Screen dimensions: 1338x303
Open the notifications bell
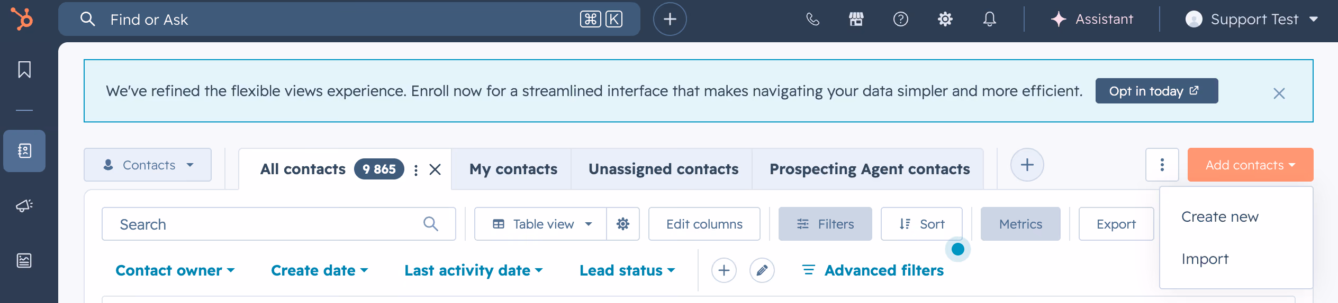tap(989, 20)
